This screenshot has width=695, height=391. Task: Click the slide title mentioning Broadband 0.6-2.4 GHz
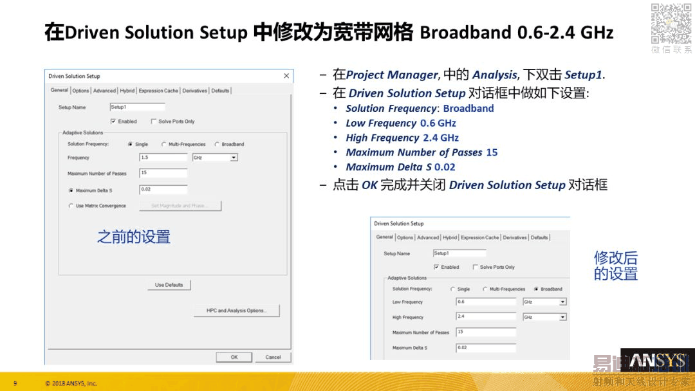329,32
